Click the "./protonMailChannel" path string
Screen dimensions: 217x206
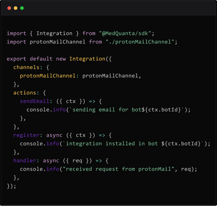click(x=139, y=42)
